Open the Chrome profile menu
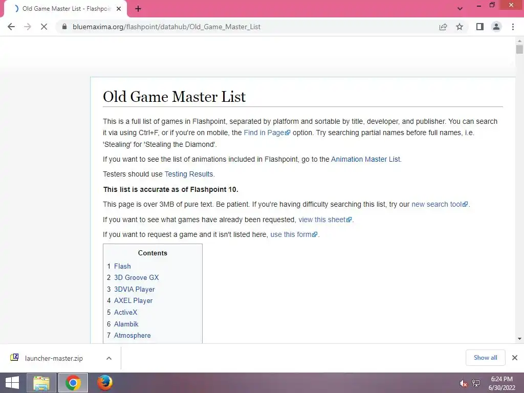Viewport: 524px width, 393px height. [x=496, y=27]
